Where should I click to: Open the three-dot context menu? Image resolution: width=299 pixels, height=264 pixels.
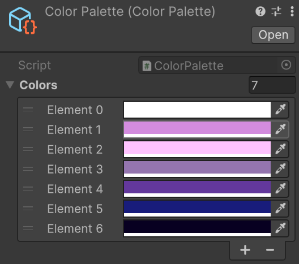point(292,11)
